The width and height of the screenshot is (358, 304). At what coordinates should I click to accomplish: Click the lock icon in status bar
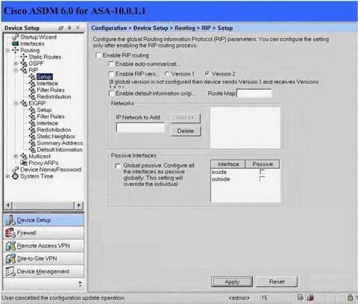click(350, 297)
